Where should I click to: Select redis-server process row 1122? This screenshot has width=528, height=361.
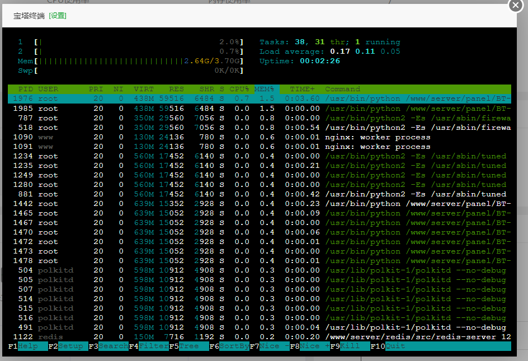point(260,337)
